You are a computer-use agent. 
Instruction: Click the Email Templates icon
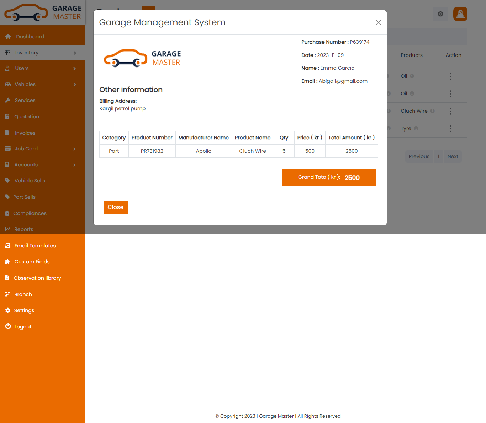click(8, 246)
